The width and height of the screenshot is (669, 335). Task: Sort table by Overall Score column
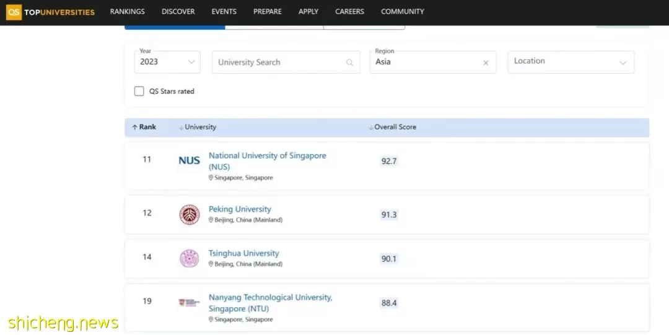point(393,127)
